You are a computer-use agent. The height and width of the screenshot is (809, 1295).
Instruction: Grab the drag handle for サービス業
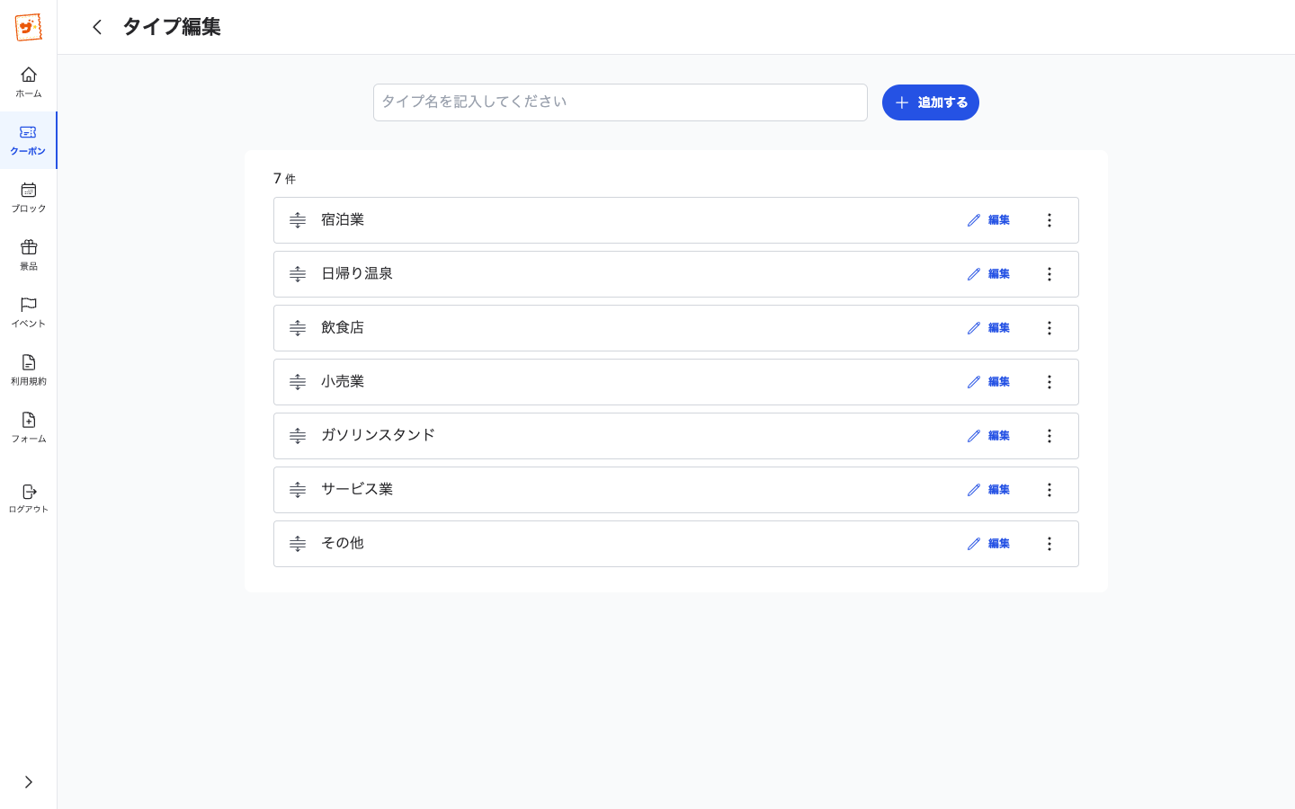[x=298, y=490]
